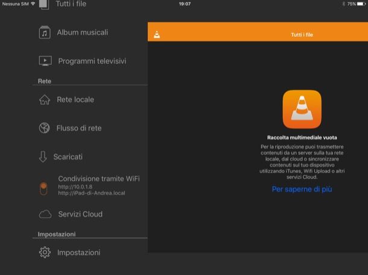
Task: Tap the Scaricati download arrow icon
Action: [43, 156]
